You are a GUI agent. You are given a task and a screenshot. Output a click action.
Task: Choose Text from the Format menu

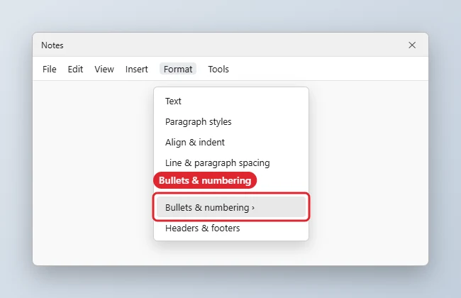[x=231, y=101]
